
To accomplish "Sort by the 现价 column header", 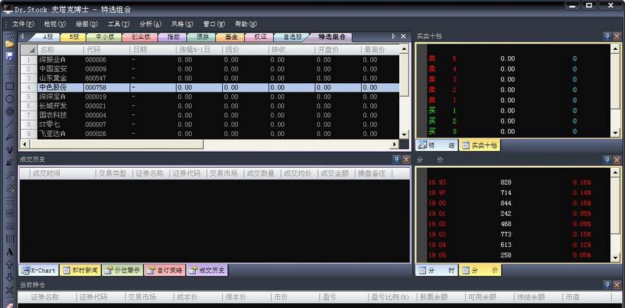I will tap(244, 50).
